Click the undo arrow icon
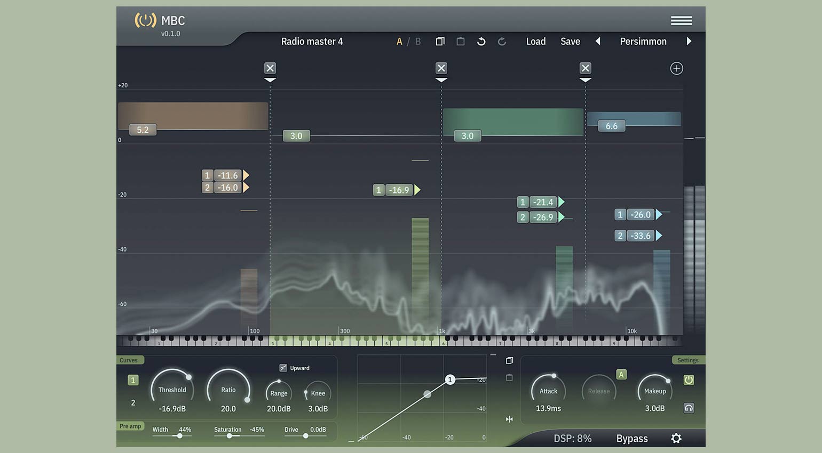822x453 pixels. coord(481,42)
